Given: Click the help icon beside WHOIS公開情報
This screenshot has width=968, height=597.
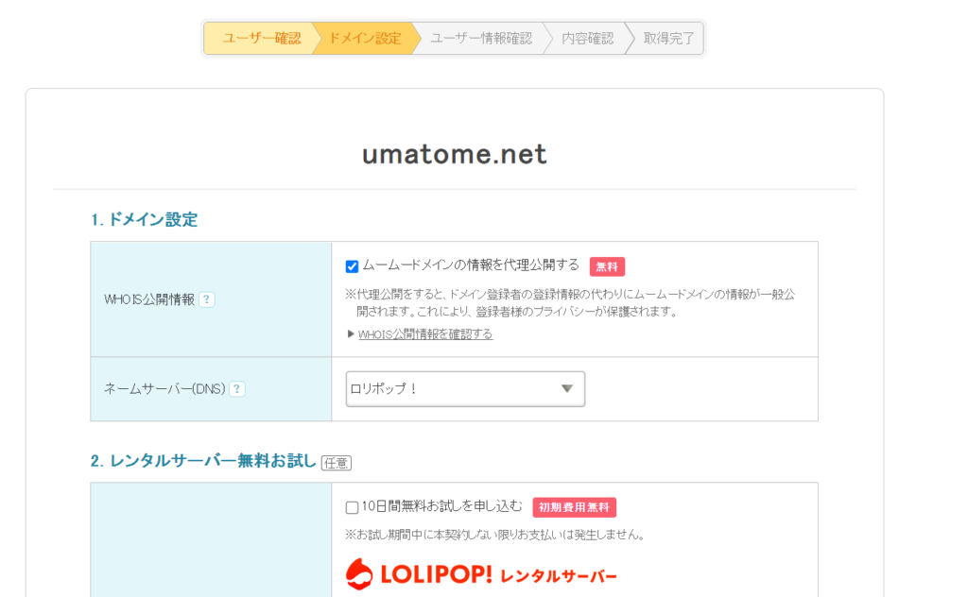Looking at the screenshot, I should (207, 299).
